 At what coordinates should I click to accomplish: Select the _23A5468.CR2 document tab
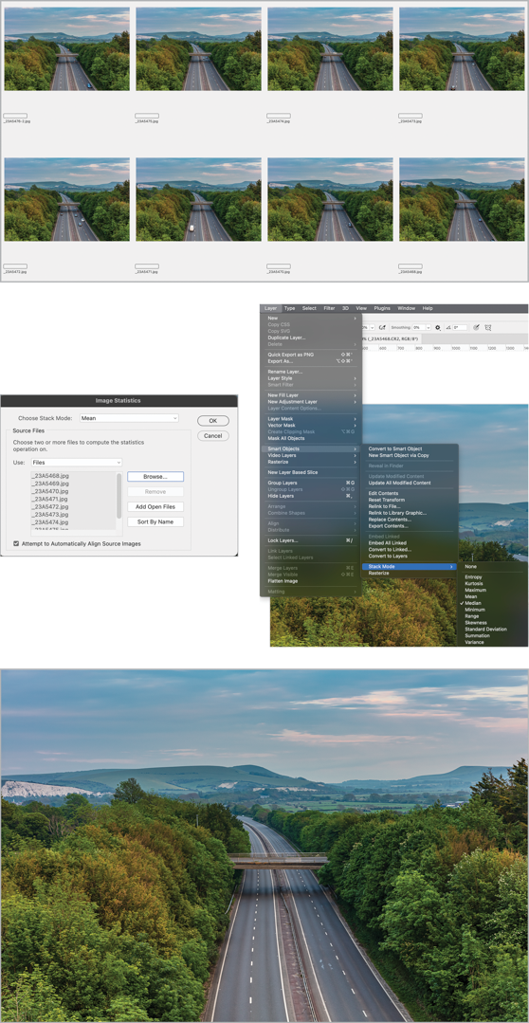pyautogui.click(x=390, y=338)
